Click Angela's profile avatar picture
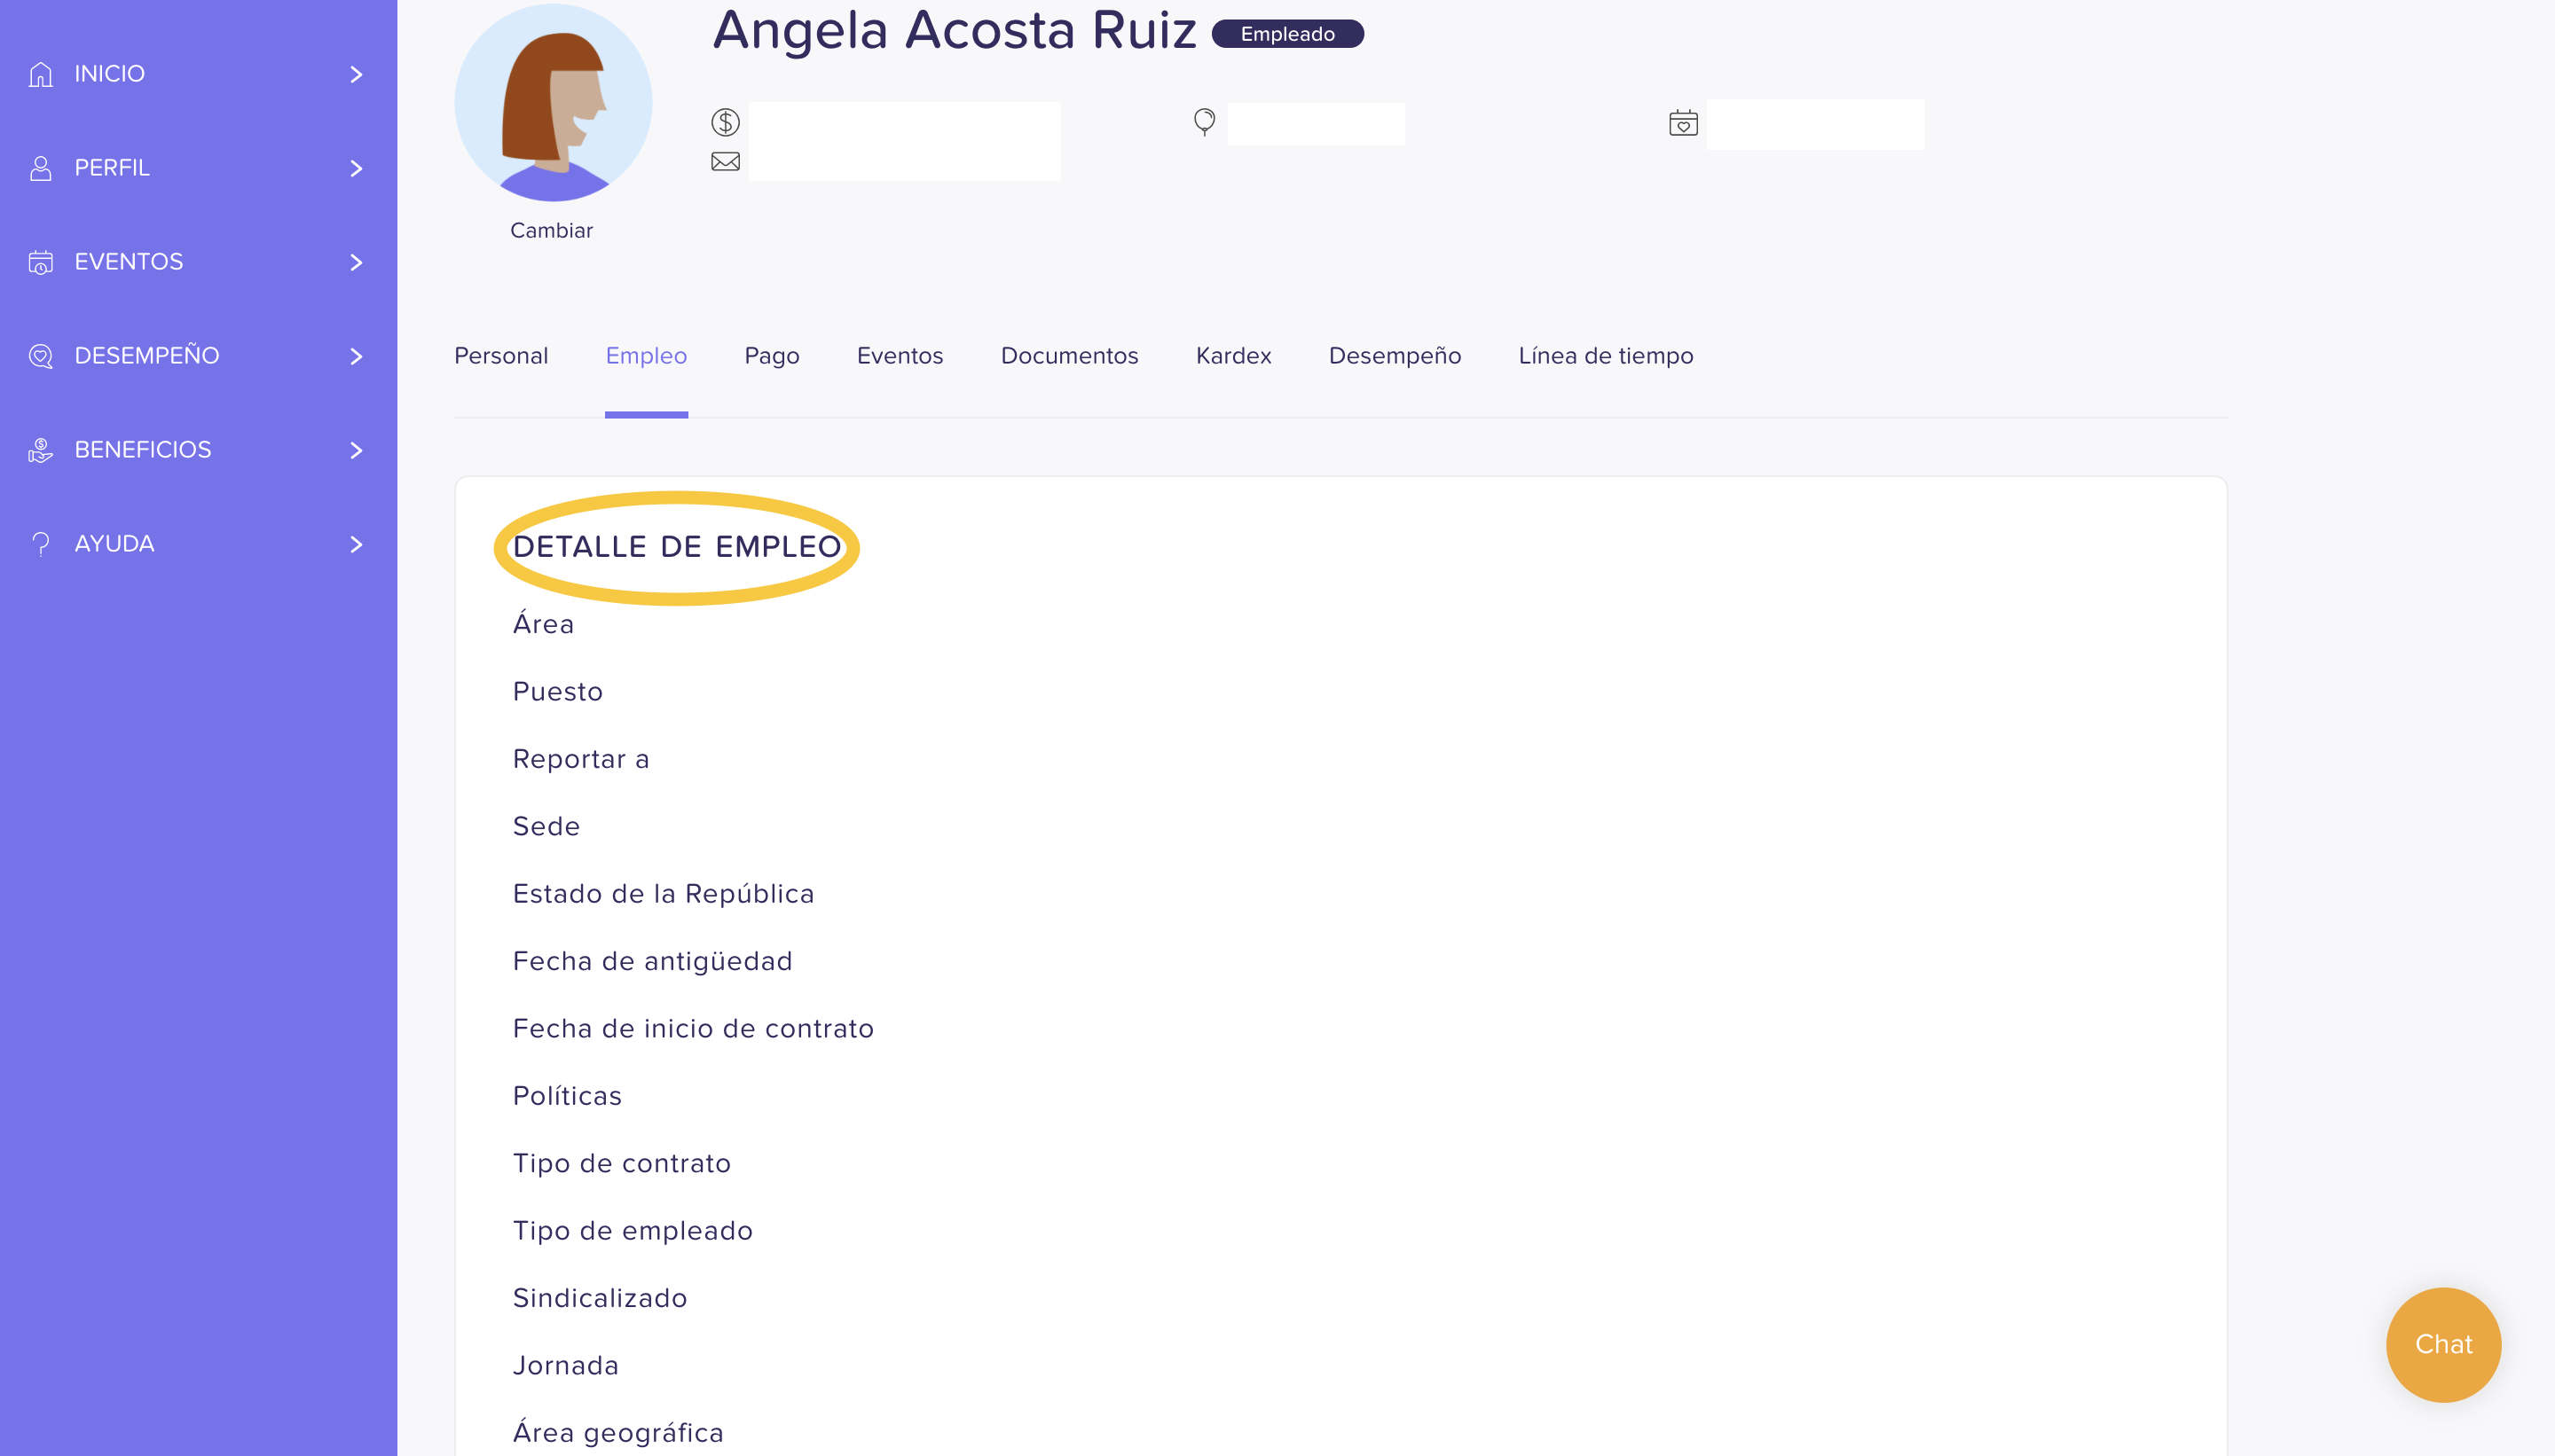 click(x=554, y=102)
